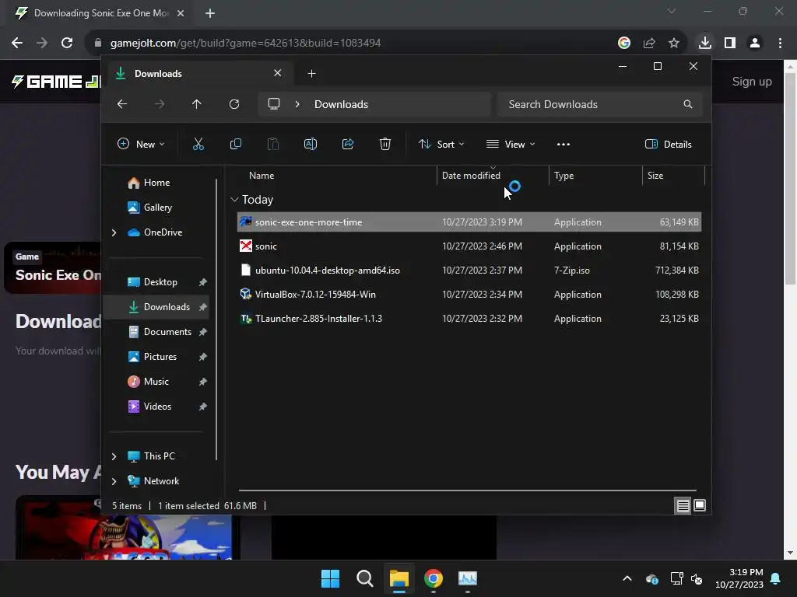Screen dimensions: 797x597
Task: Select Downloads in the navigation pane
Action: point(157,306)
